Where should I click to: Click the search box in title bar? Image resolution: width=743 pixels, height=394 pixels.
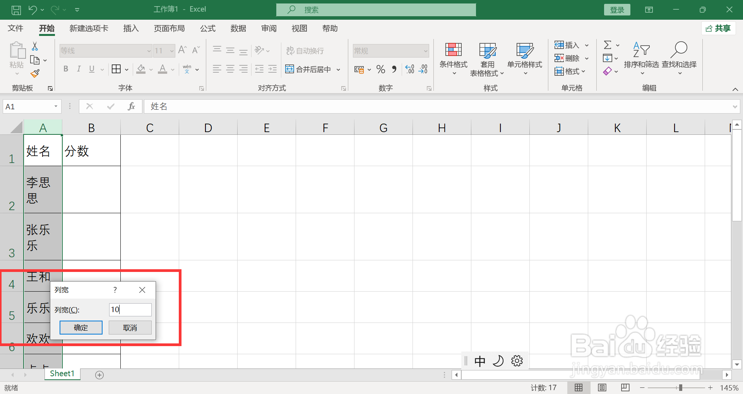(376, 10)
